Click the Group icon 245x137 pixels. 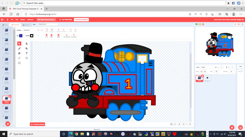[47, 30]
